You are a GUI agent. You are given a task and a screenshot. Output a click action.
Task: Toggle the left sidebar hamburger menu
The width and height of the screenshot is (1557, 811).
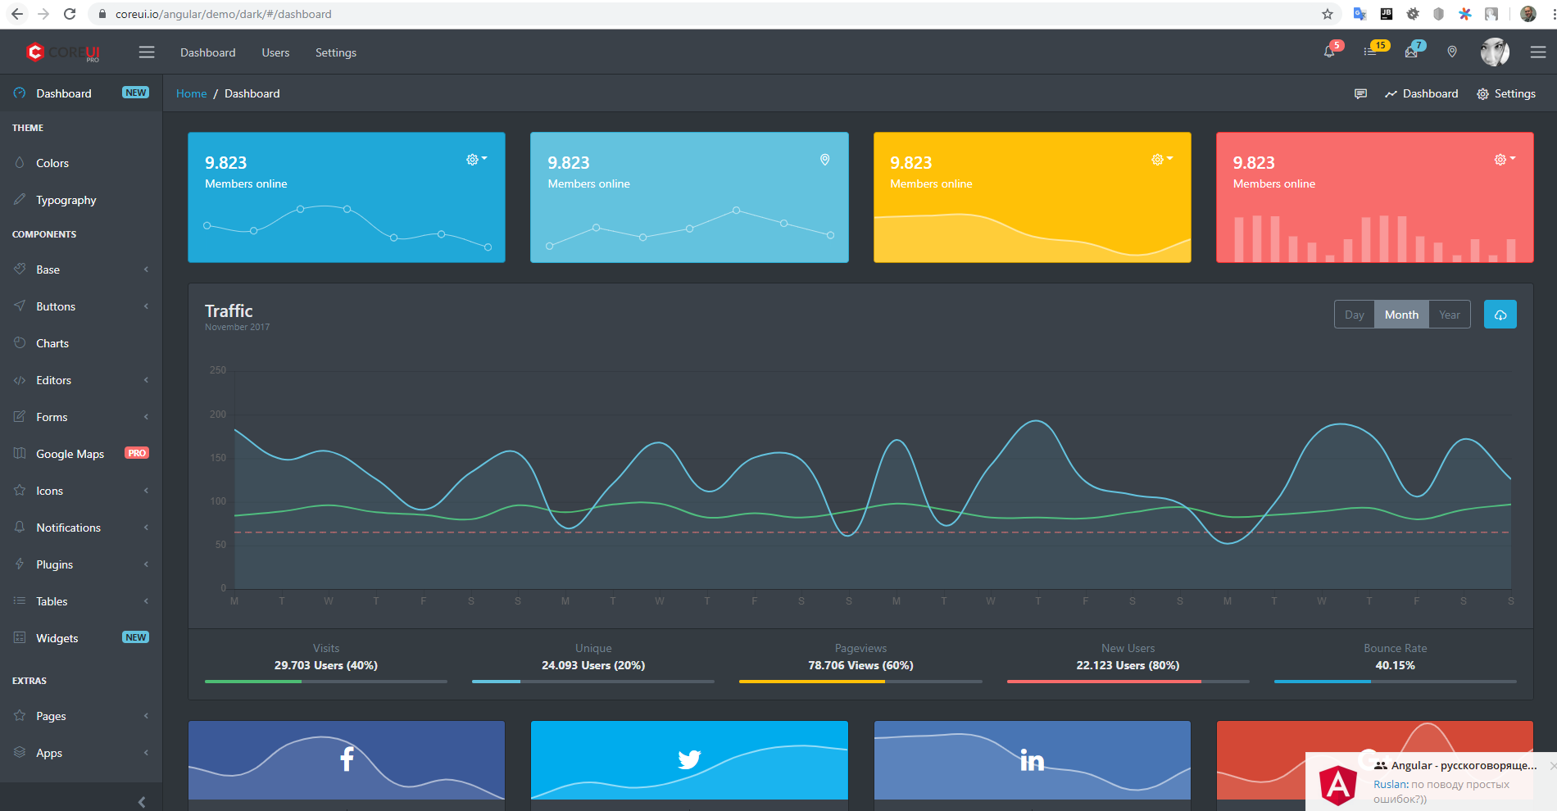click(x=147, y=52)
